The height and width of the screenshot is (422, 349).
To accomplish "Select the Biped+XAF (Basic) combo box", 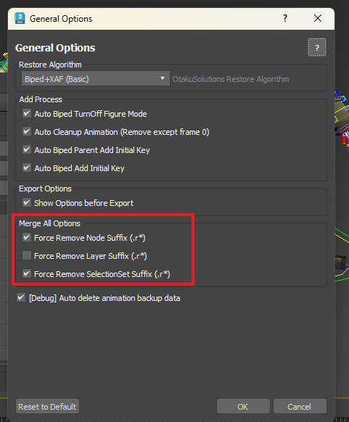I will point(96,78).
